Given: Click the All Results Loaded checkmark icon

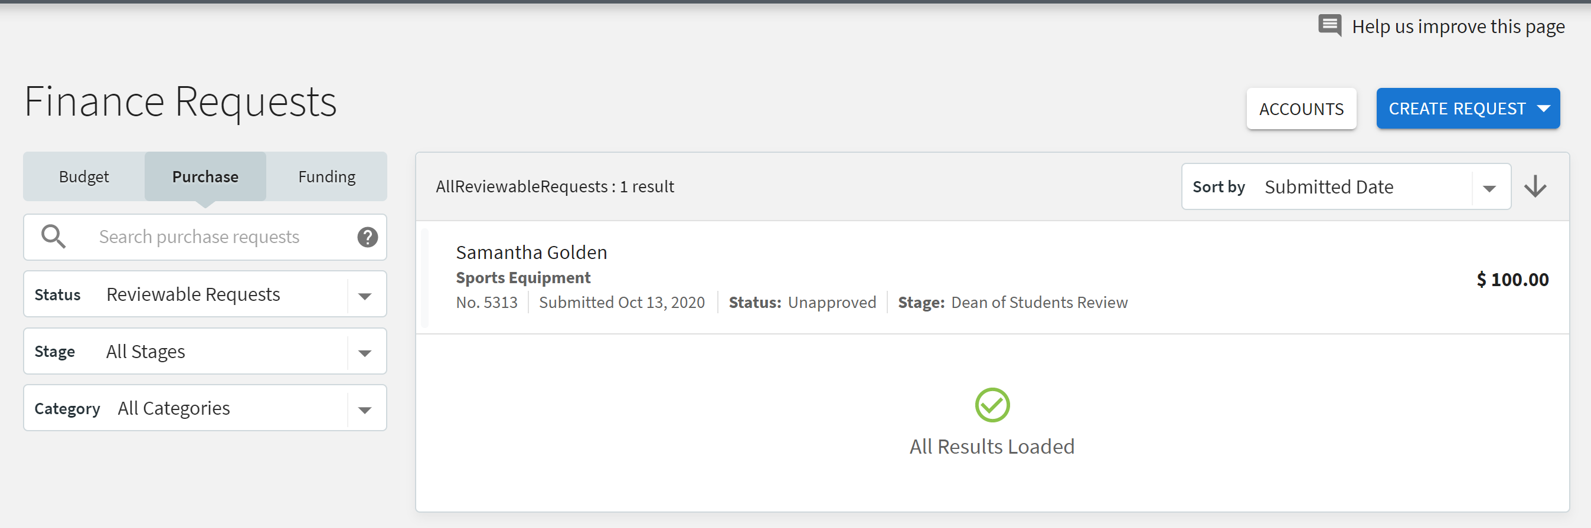Looking at the screenshot, I should pos(992,405).
